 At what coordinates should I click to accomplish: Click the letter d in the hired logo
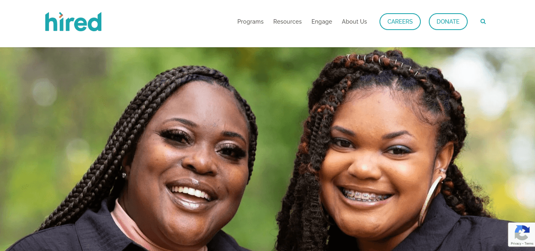pos(95,22)
